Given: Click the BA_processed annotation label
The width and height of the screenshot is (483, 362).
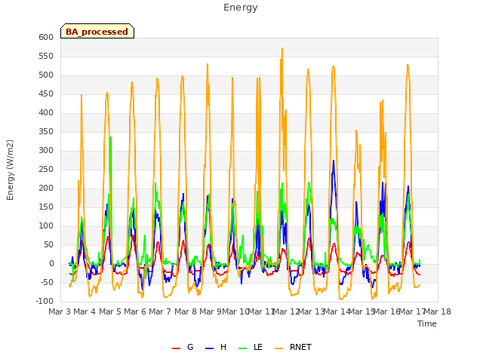Looking at the screenshot, I should 97,31.
